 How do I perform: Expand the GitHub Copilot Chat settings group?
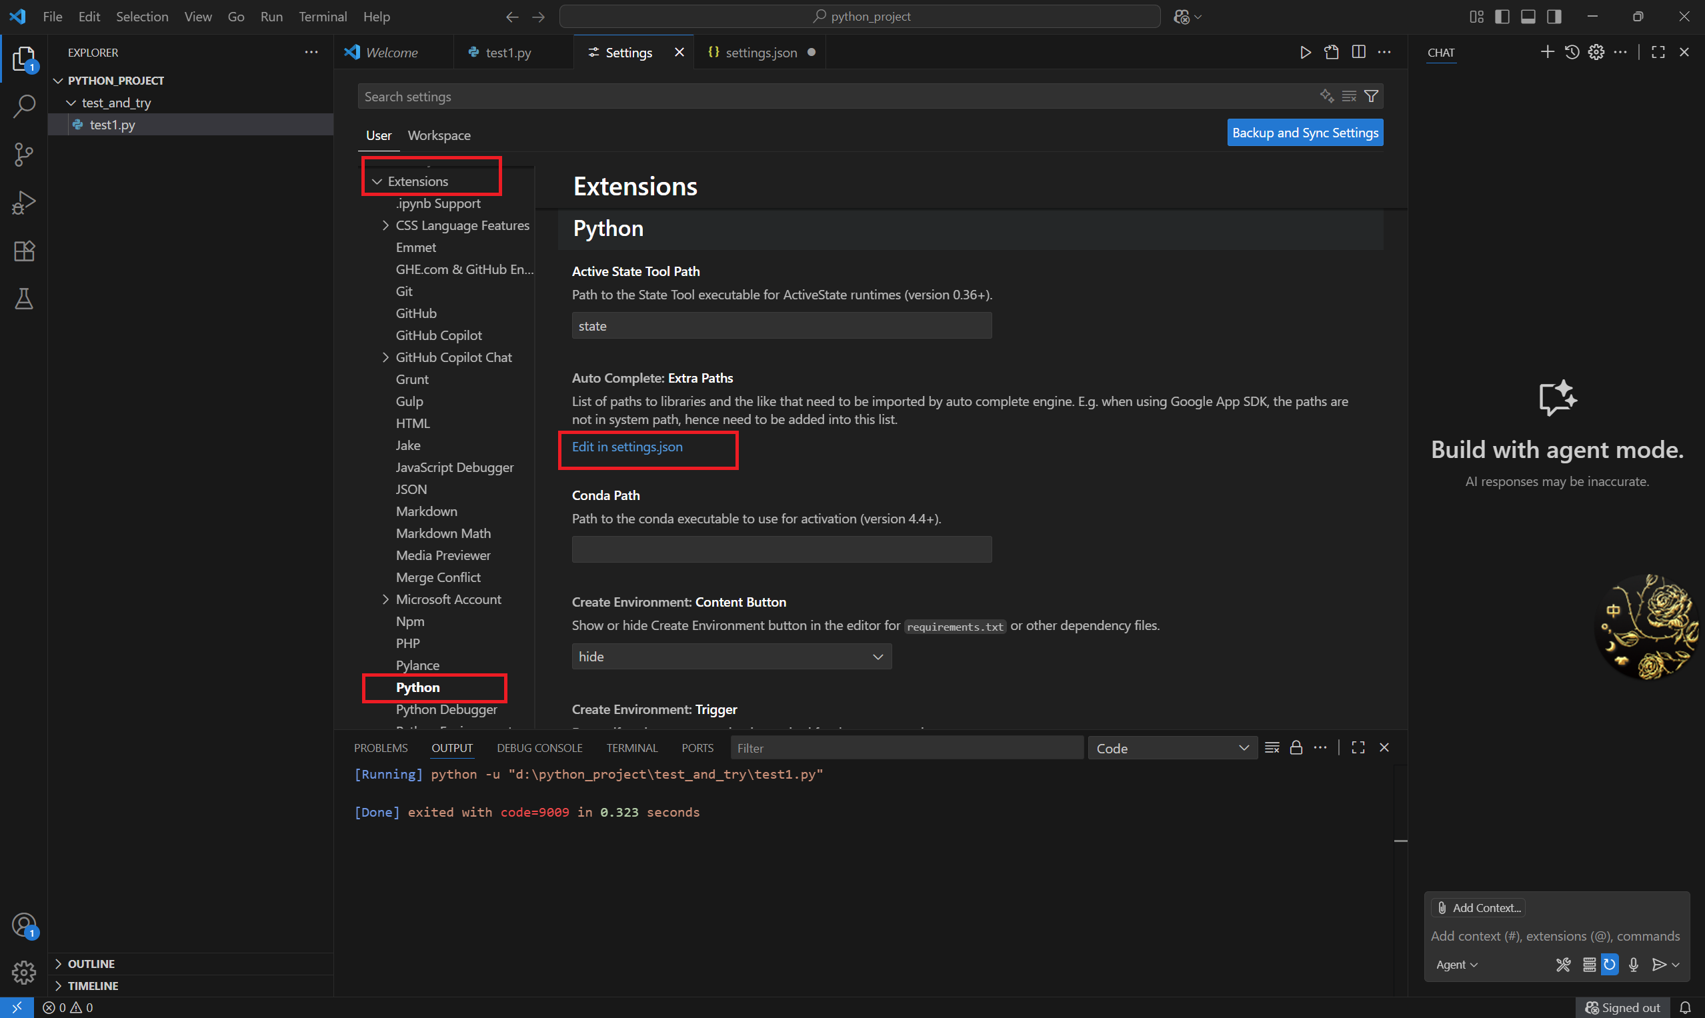pyautogui.click(x=385, y=357)
